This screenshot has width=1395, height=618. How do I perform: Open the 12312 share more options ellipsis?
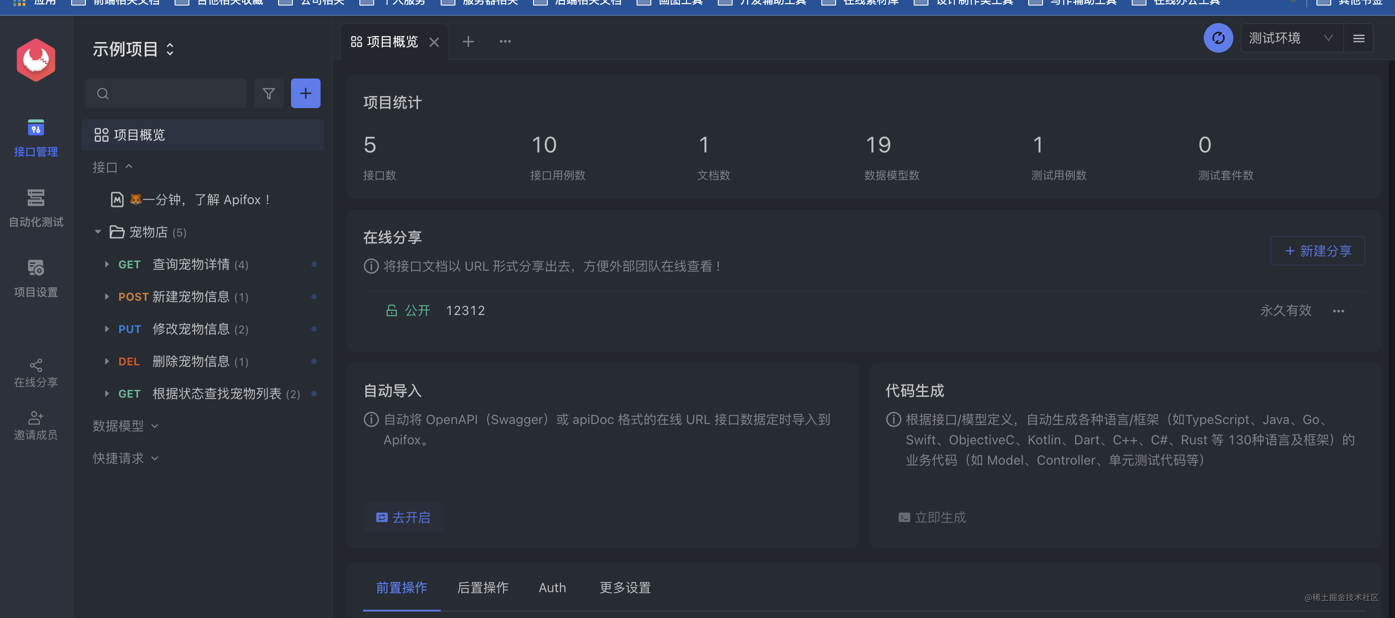pyautogui.click(x=1338, y=311)
